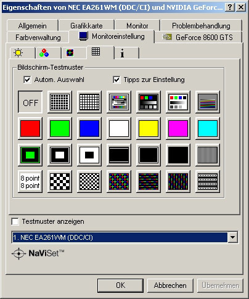Image resolution: width=249 pixels, height=299 pixels.
Task: Choose the 8 point text test pattern
Action: point(30,181)
